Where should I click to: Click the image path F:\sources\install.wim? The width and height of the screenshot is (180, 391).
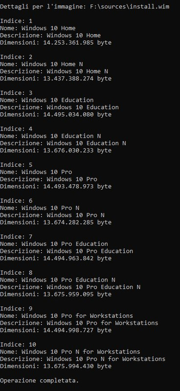coord(130,7)
